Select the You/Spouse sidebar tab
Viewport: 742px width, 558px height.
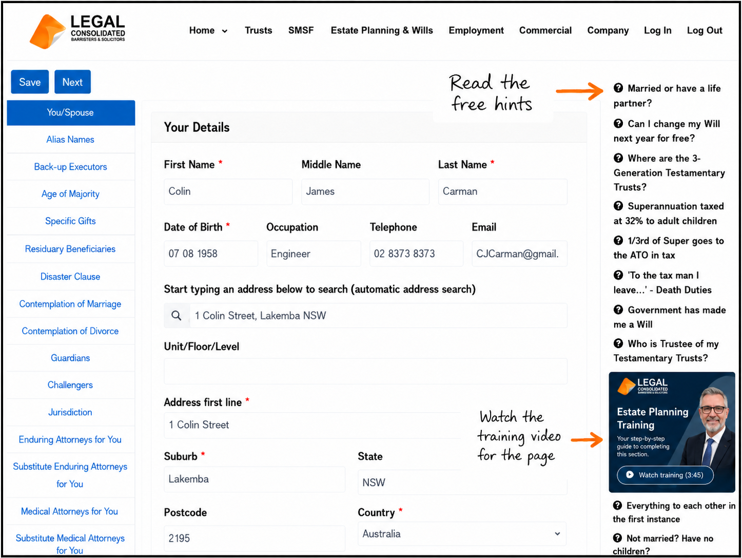71,112
